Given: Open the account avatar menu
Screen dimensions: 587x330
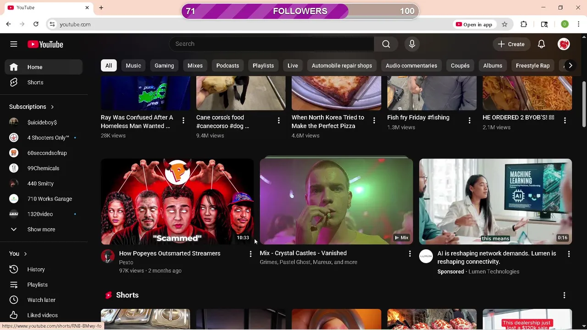Looking at the screenshot, I should [x=564, y=44].
